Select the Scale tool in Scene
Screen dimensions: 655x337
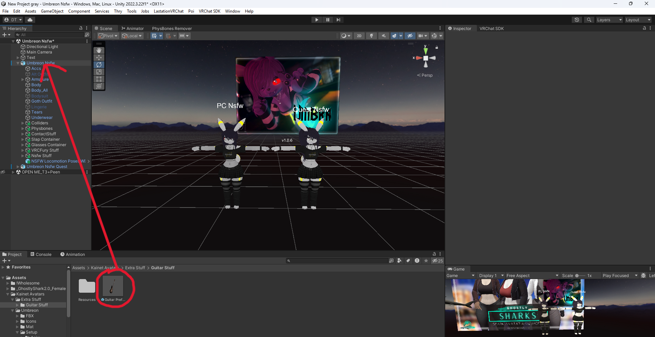pyautogui.click(x=99, y=72)
